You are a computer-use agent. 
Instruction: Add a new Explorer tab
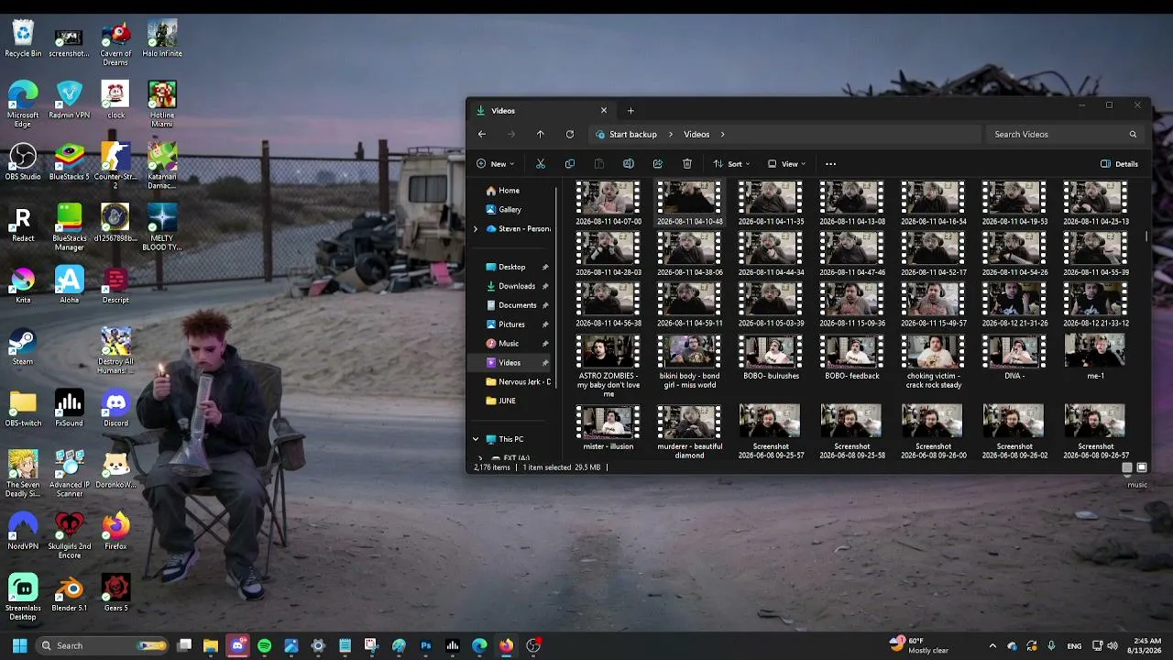click(x=630, y=110)
